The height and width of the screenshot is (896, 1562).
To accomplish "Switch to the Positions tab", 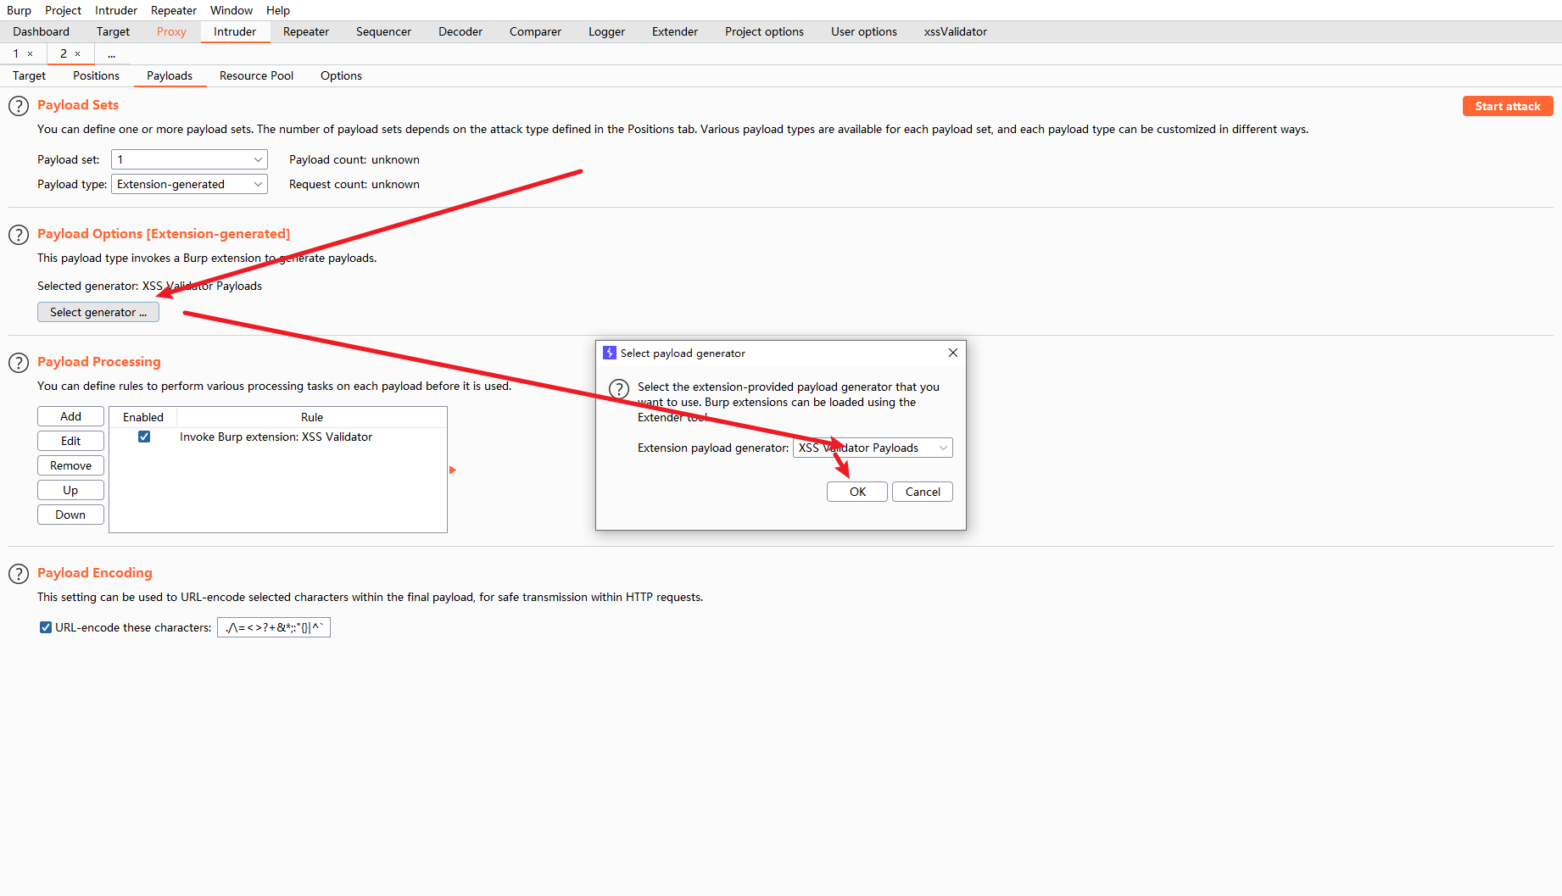I will [x=96, y=75].
